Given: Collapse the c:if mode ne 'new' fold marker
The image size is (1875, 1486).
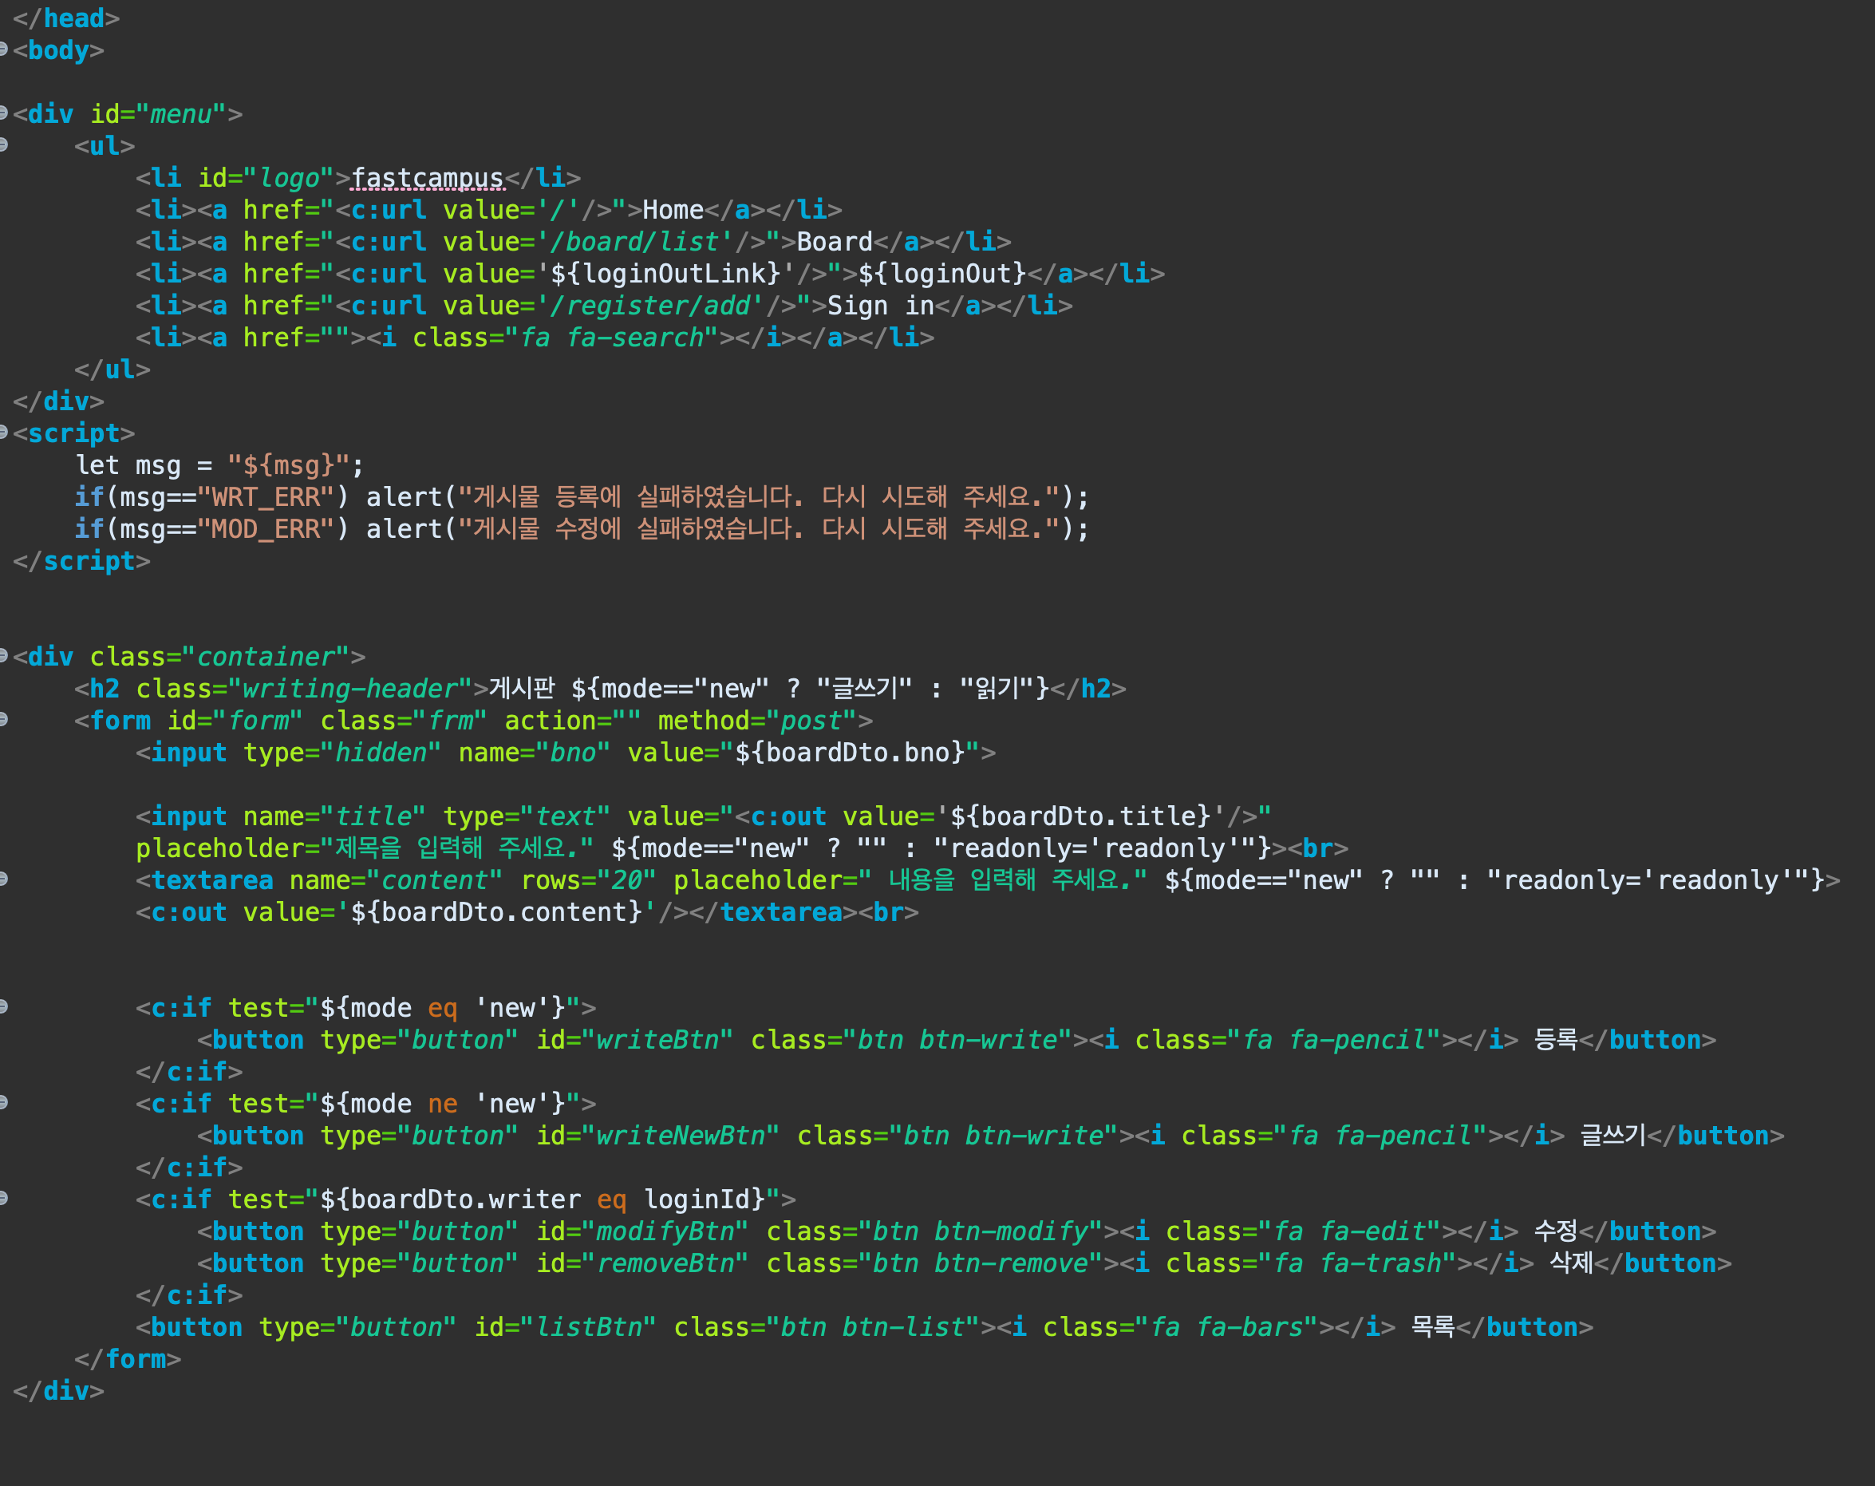Looking at the screenshot, I should tap(3, 1102).
